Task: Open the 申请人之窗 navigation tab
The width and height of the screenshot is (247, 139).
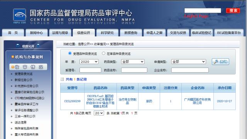Action: click(x=154, y=32)
